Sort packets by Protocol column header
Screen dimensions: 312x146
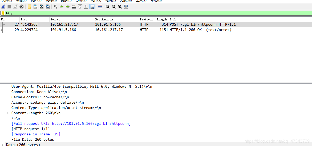click(x=147, y=19)
